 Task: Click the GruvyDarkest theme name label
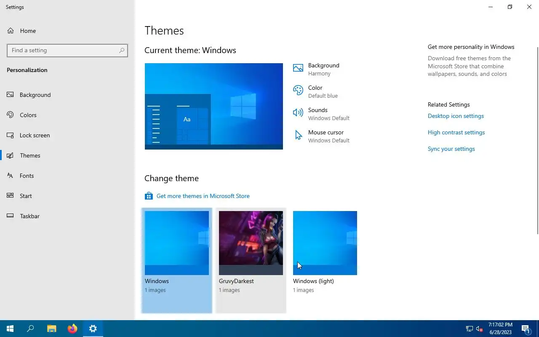[236, 281]
